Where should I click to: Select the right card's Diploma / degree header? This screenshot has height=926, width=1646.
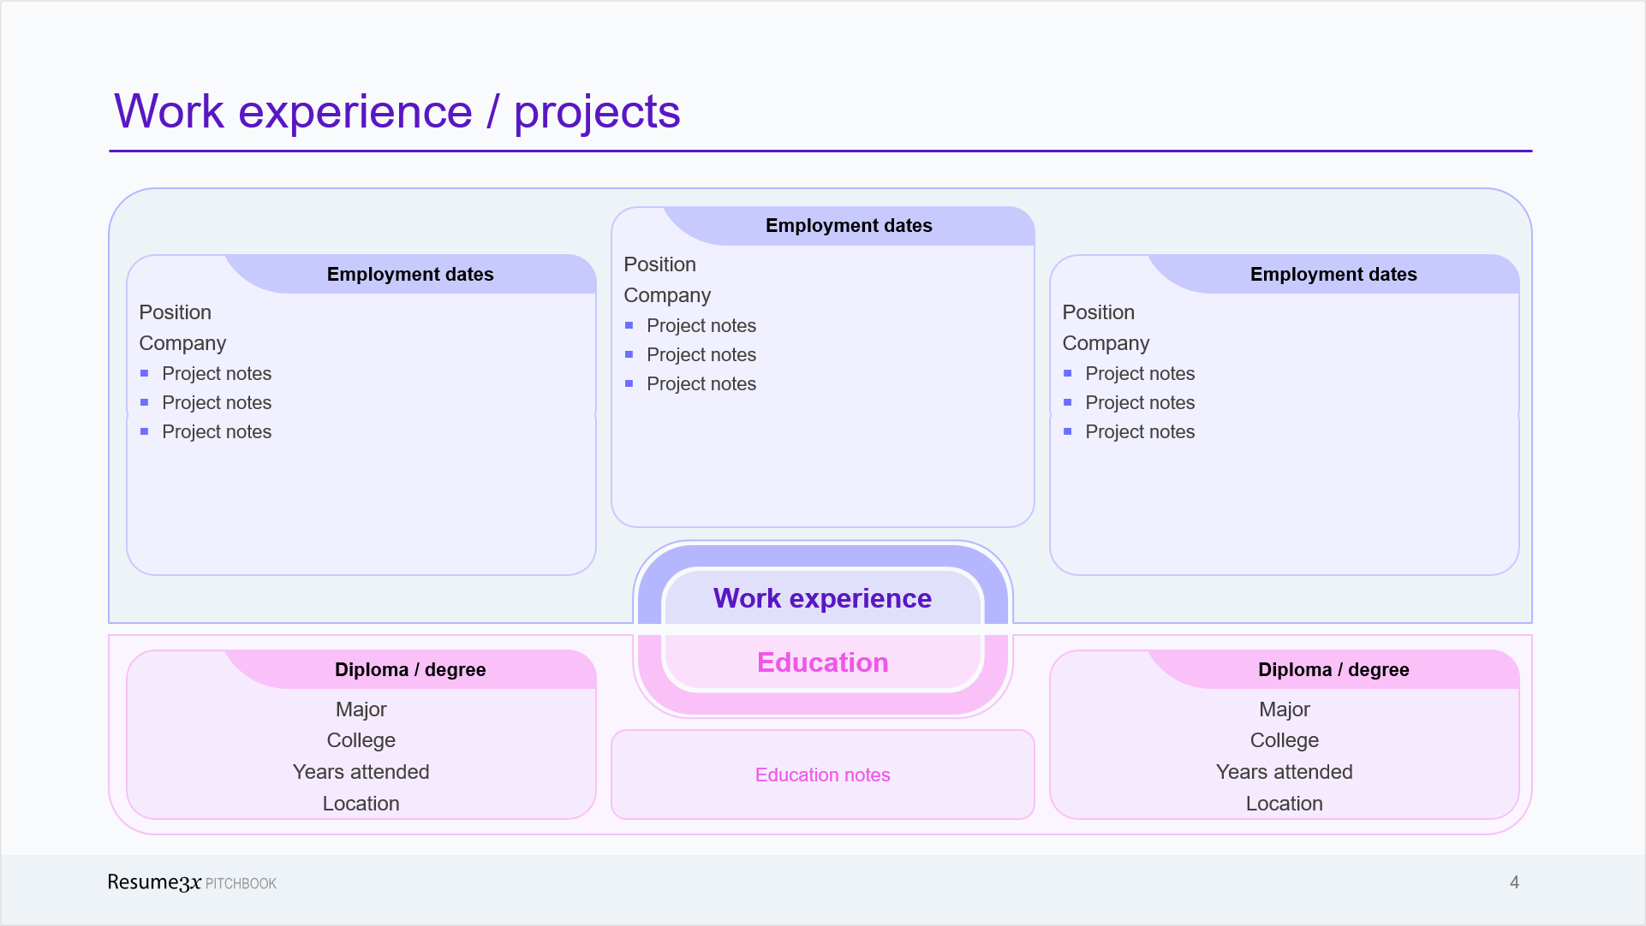(1333, 670)
